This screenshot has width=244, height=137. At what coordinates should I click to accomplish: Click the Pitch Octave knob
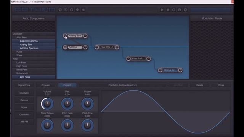tap(47, 125)
